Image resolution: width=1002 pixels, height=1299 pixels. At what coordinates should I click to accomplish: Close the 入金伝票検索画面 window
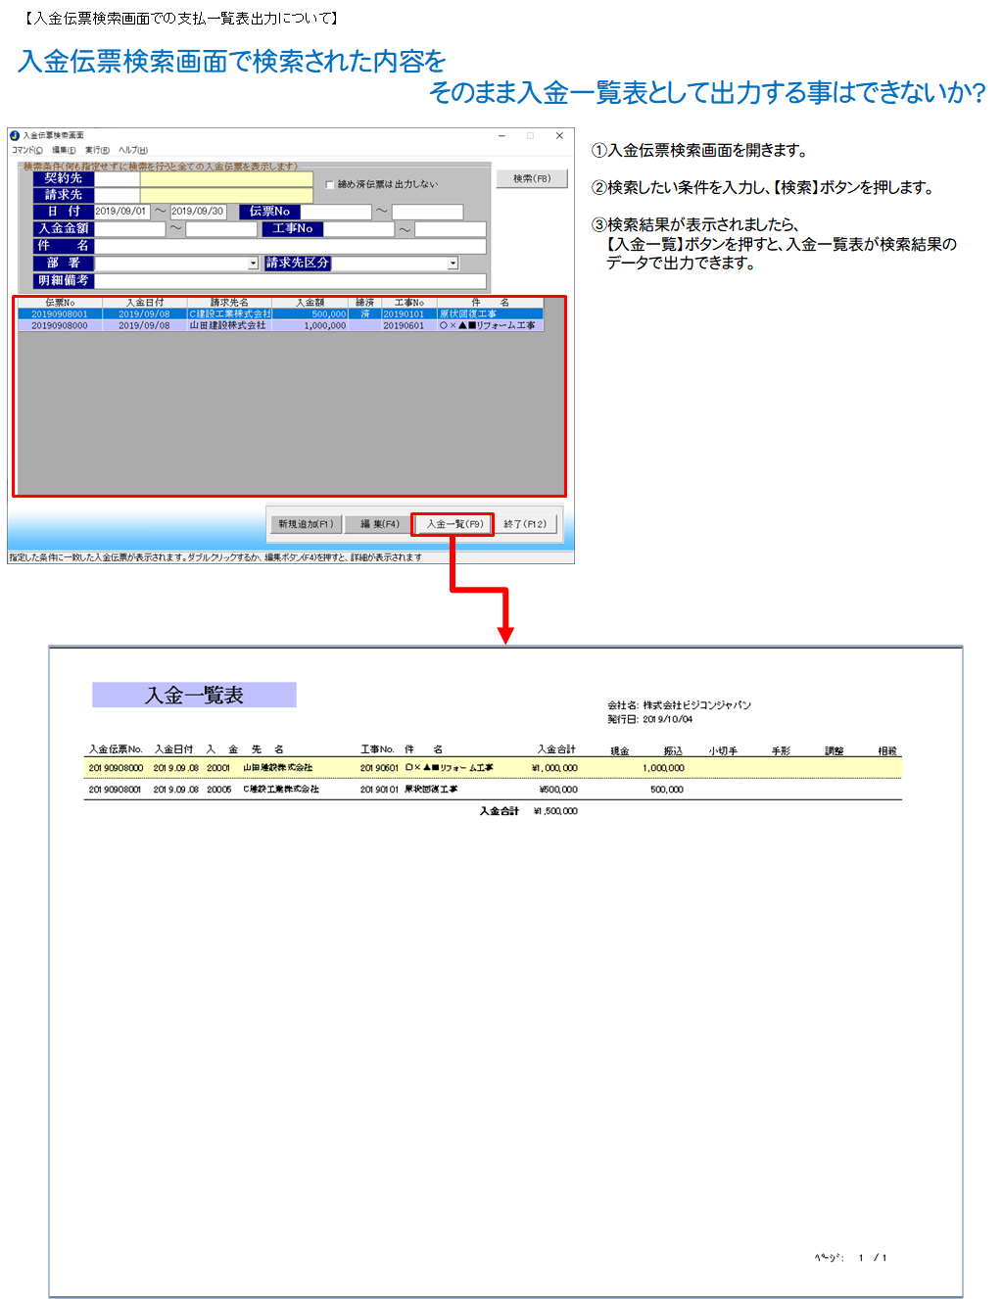point(559,135)
